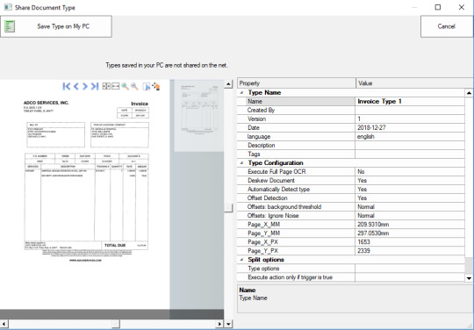Click the Created By value field

410,111
